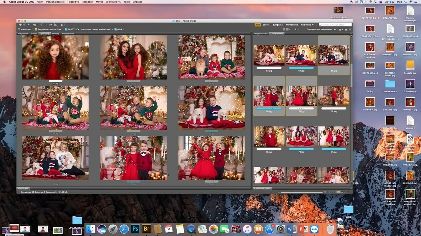This screenshot has width=421, height=236.
Task: Click the Ключевые слова panel tab
Action: 262,188
